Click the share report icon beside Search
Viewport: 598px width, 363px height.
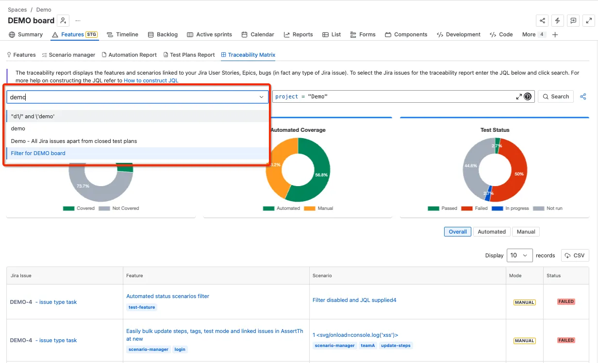pyautogui.click(x=583, y=96)
